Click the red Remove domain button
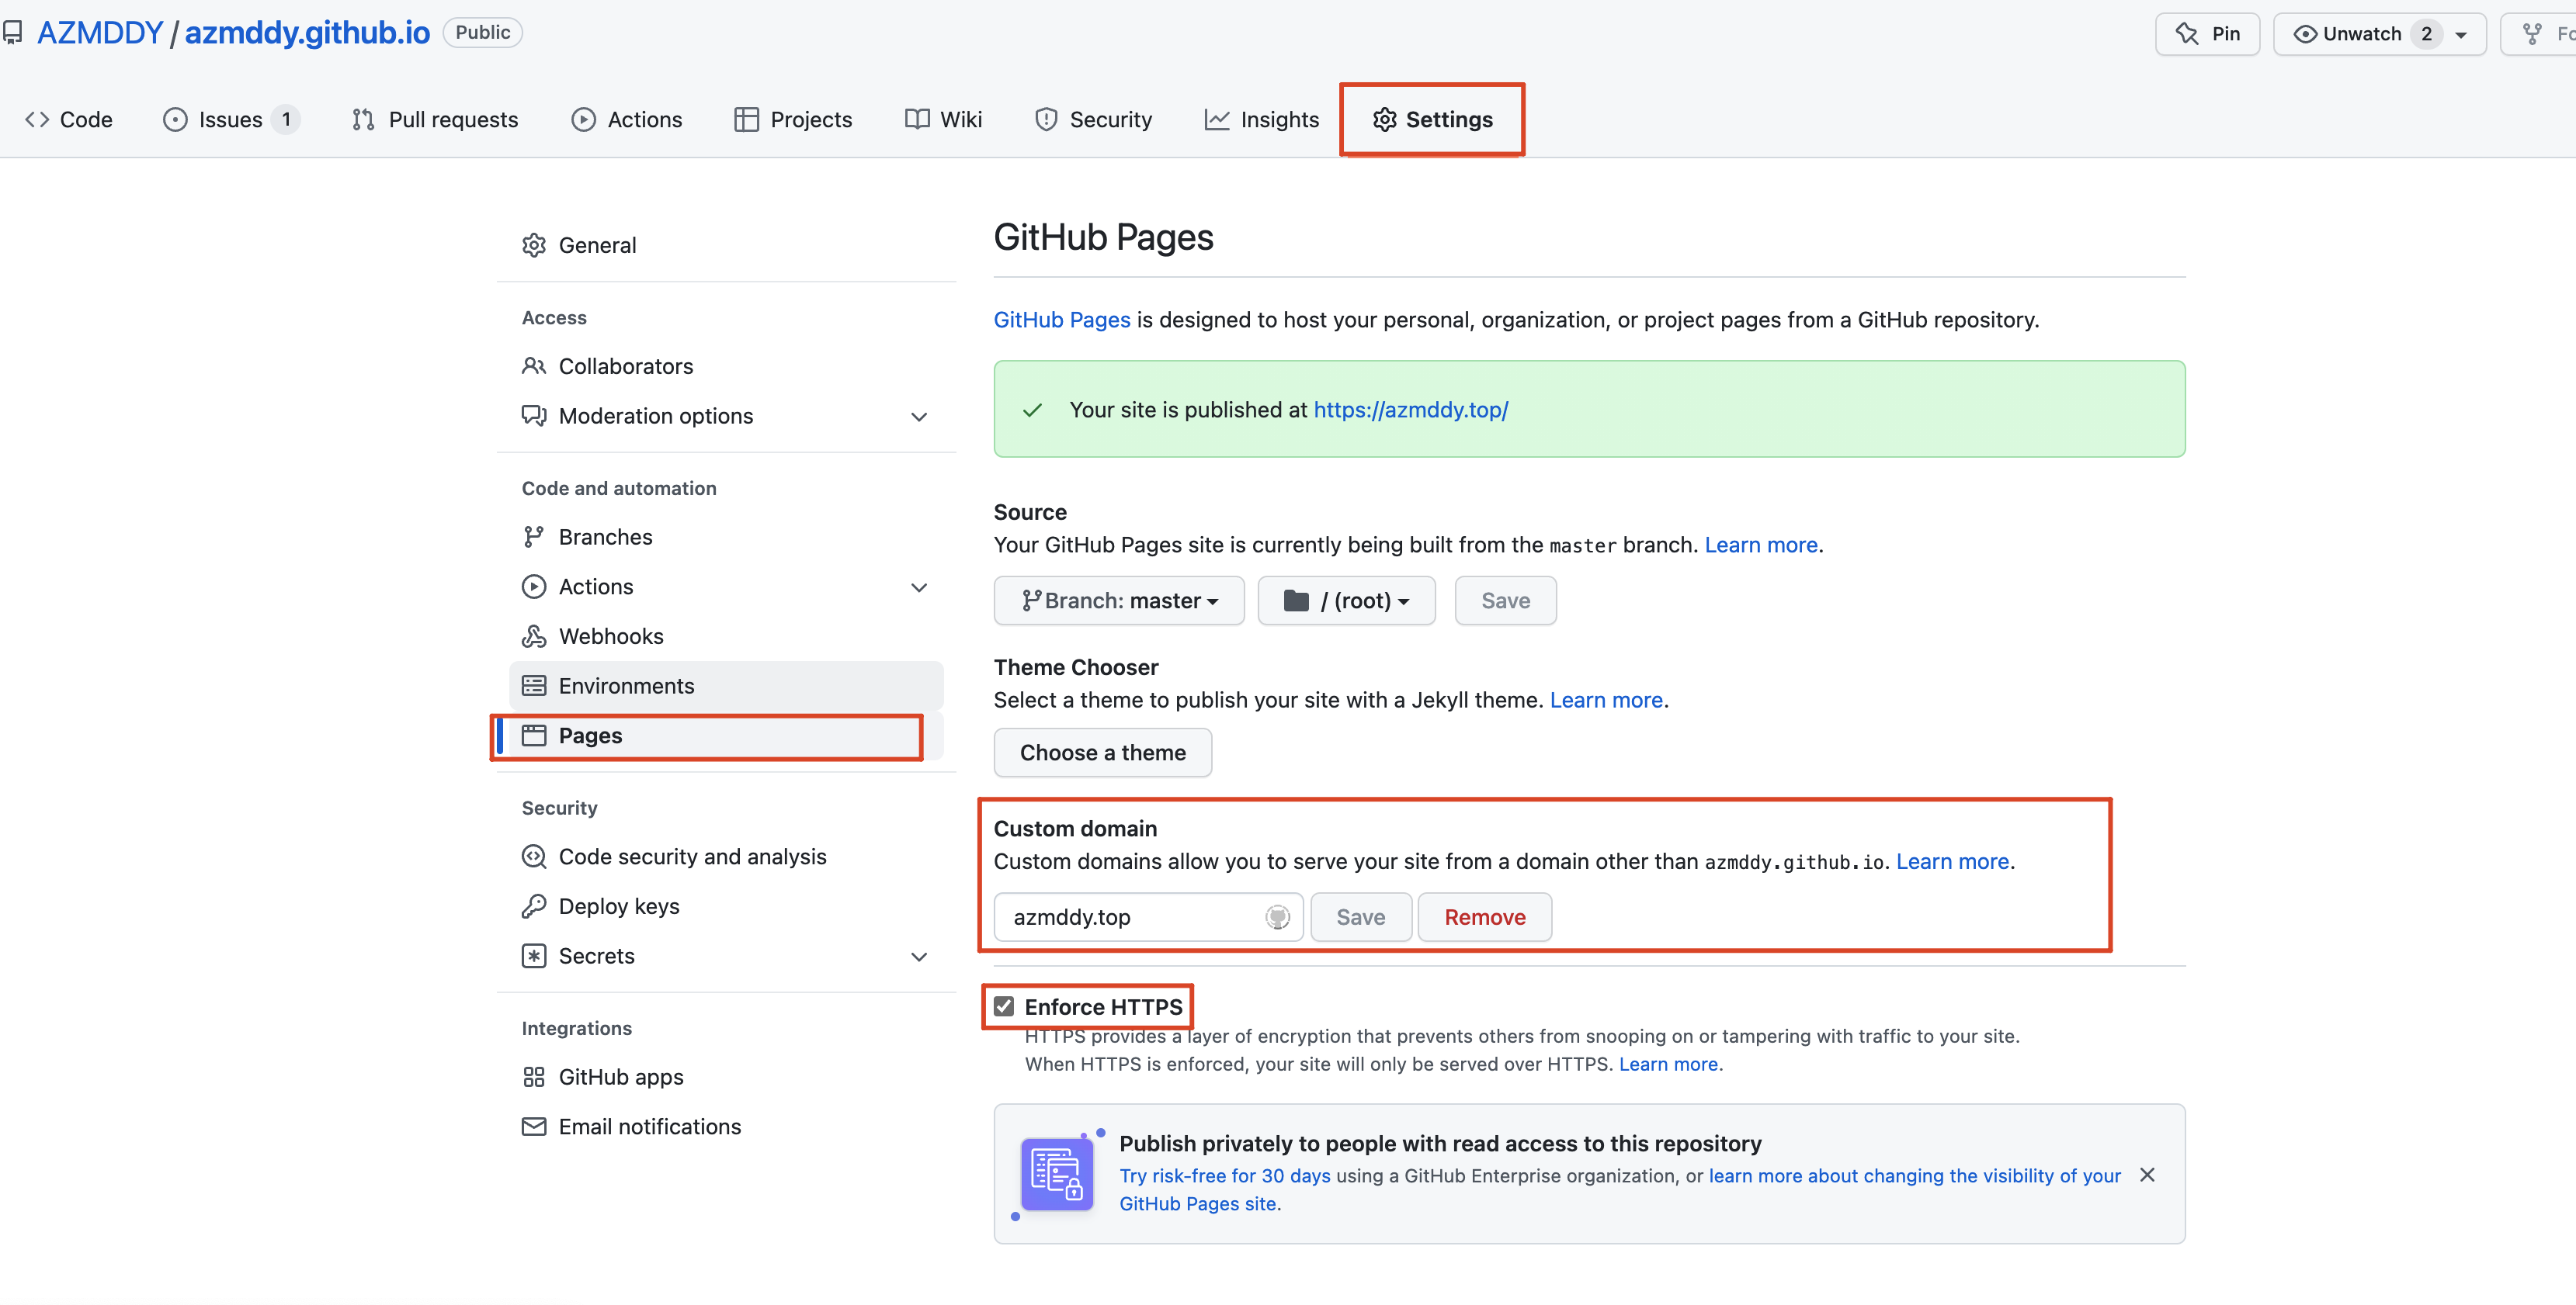This screenshot has height=1305, width=2576. pos(1484,917)
